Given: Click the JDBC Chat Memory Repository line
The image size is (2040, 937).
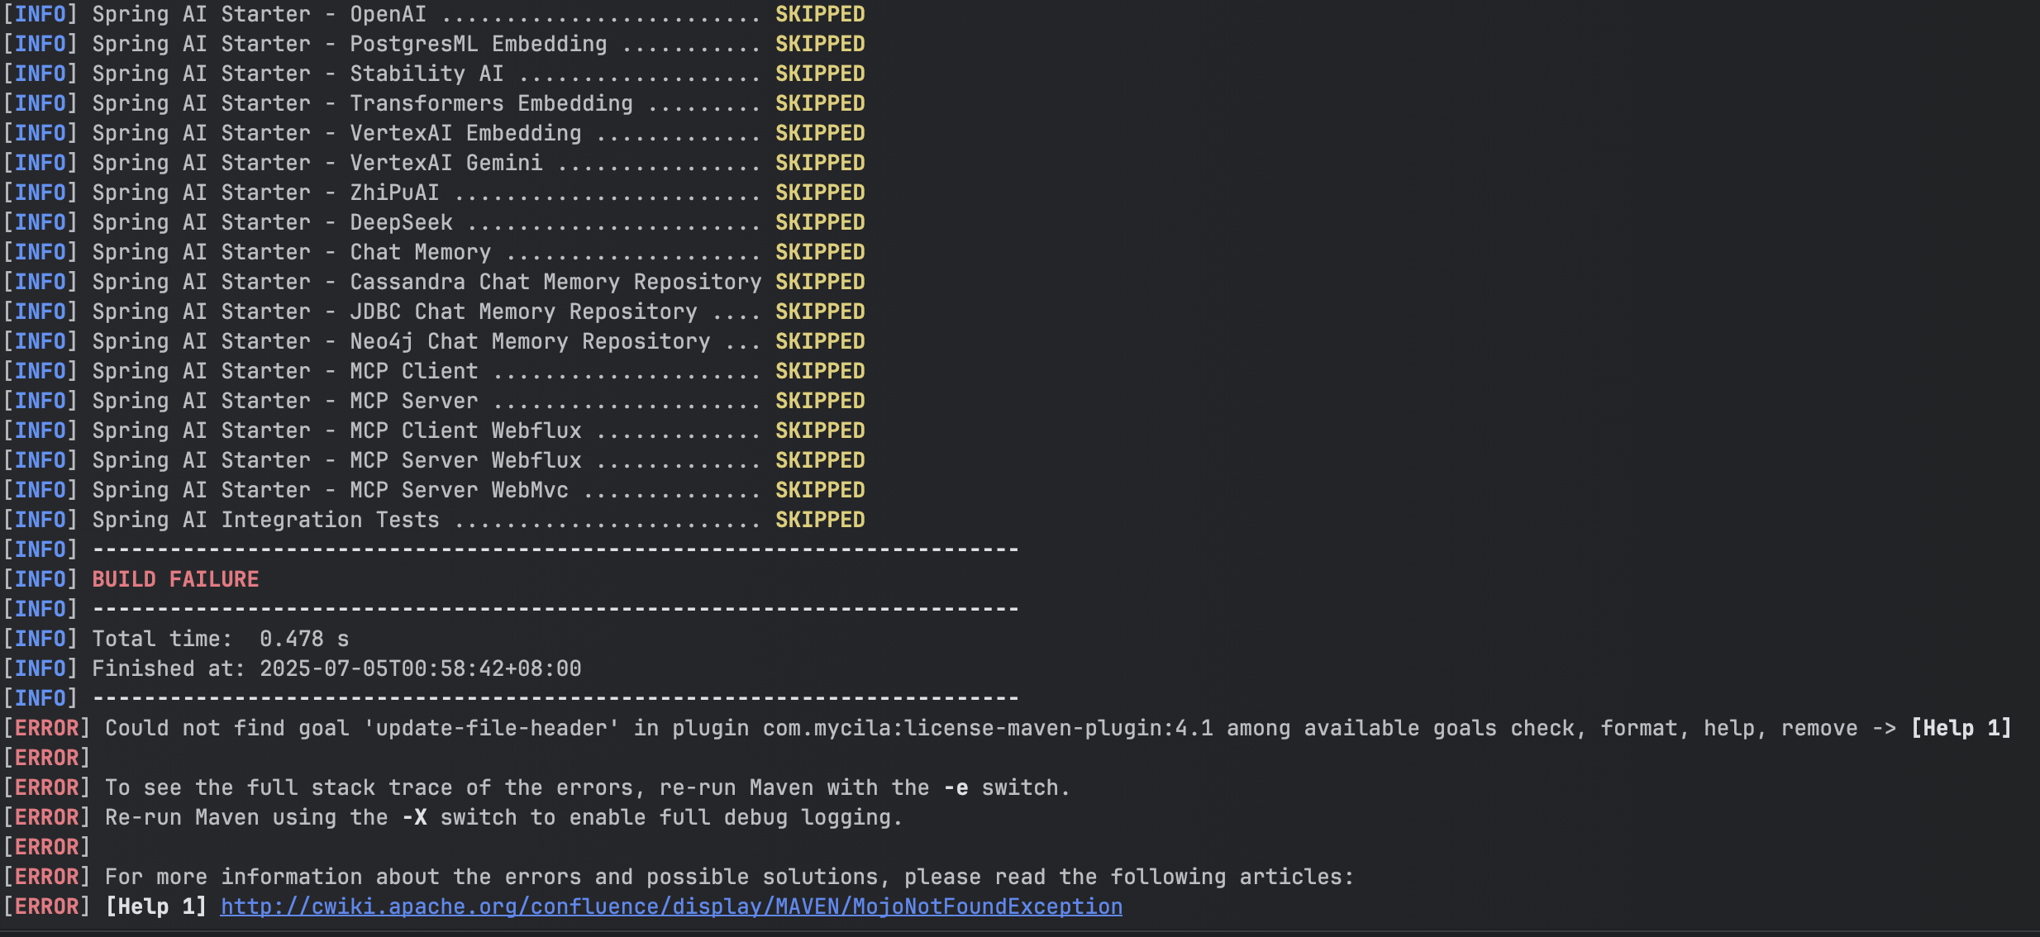Looking at the screenshot, I should pyautogui.click(x=434, y=312).
